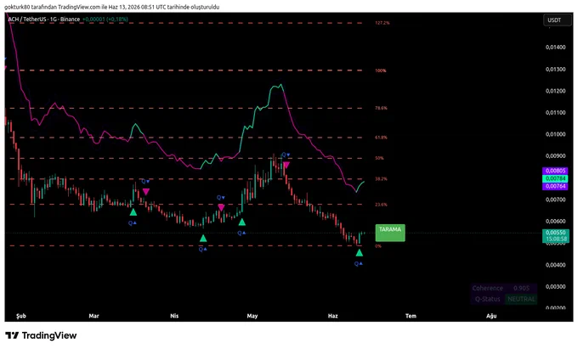Select the ACH / TetherUS symbol title
Viewport: 578px width, 349px height.
click(44, 20)
